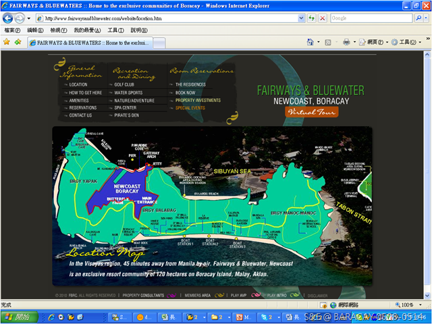The width and height of the screenshot is (432, 324).
Task: Open the 我的最愛(A) menu
Action: coord(87,30)
